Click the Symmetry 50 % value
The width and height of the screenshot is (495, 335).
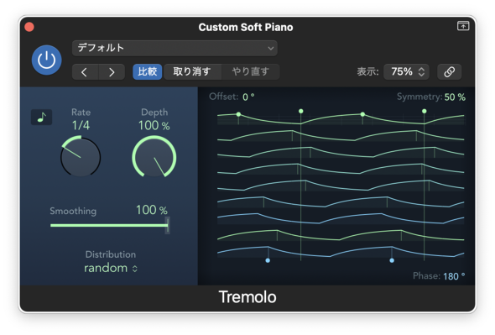[455, 97]
